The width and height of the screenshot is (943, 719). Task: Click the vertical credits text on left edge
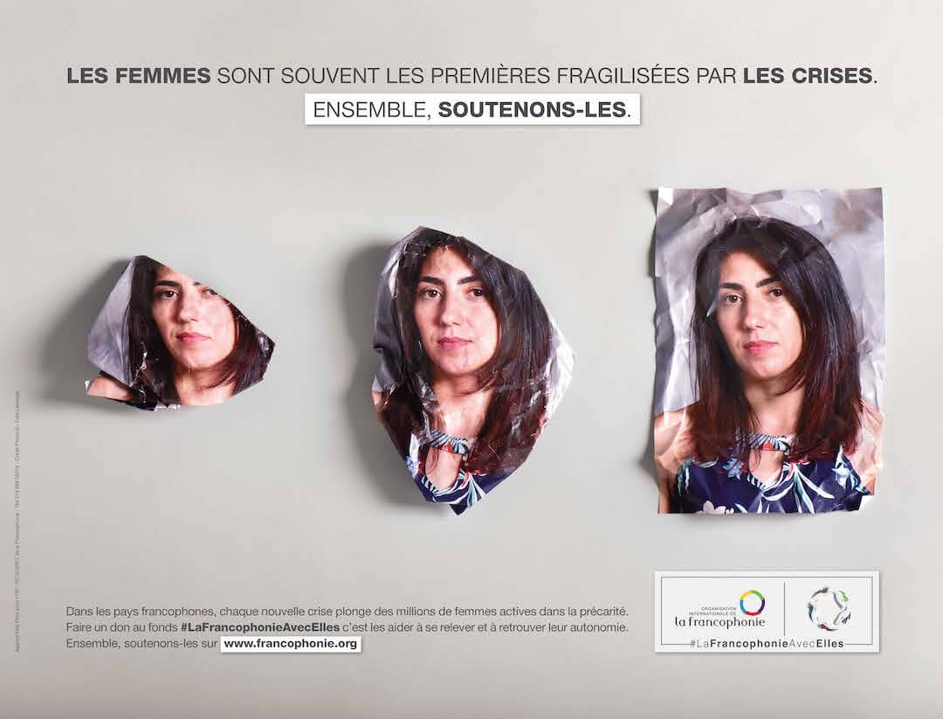[x=18, y=522]
